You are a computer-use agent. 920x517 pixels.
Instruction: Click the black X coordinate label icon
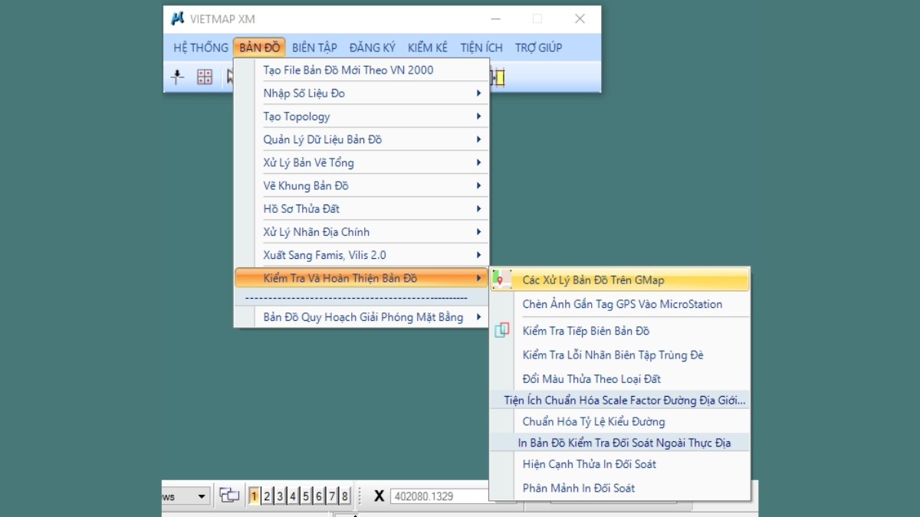tap(379, 496)
